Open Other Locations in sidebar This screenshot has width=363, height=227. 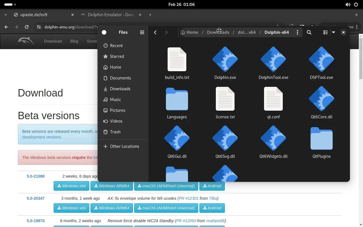pos(123,146)
